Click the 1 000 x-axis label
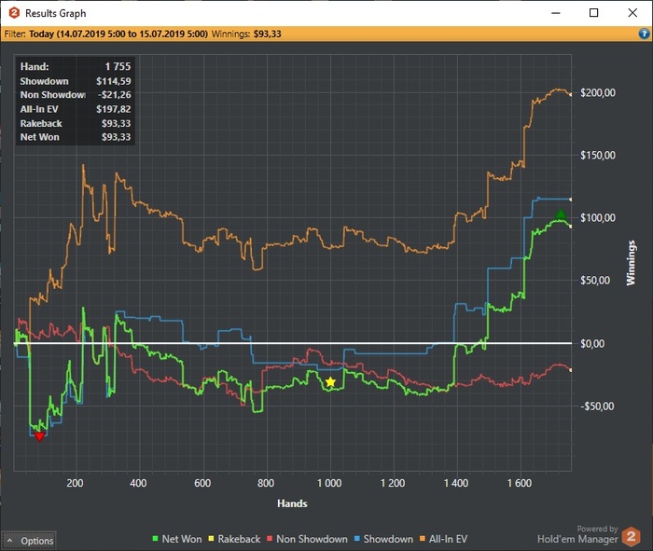The width and height of the screenshot is (653, 551). pyautogui.click(x=329, y=483)
